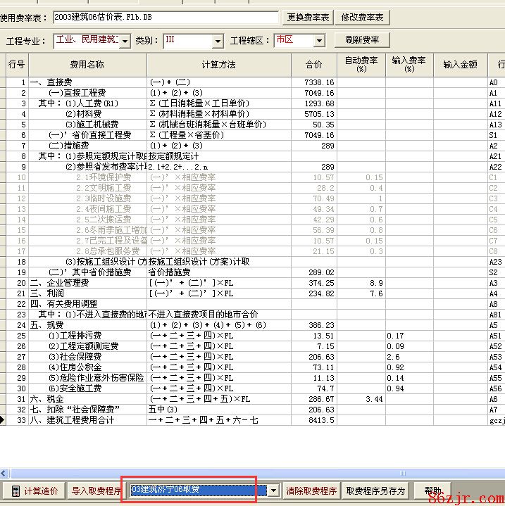Click the 合价 column header
The image size is (505, 506).
click(313, 65)
